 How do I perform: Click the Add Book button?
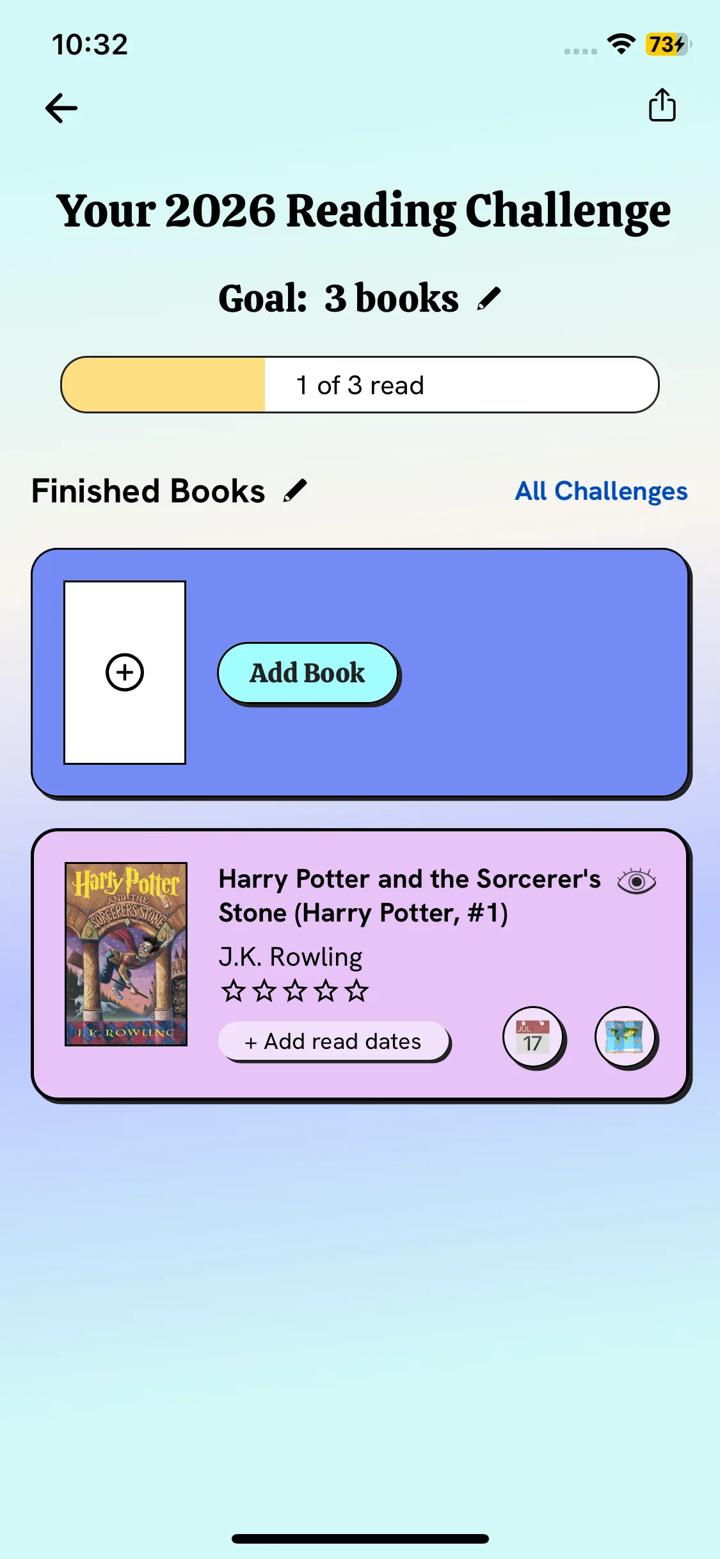[x=308, y=673]
